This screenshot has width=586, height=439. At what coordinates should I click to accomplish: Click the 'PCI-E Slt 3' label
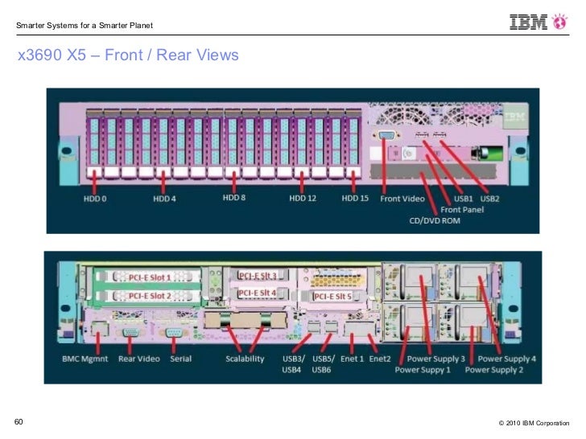coord(258,276)
